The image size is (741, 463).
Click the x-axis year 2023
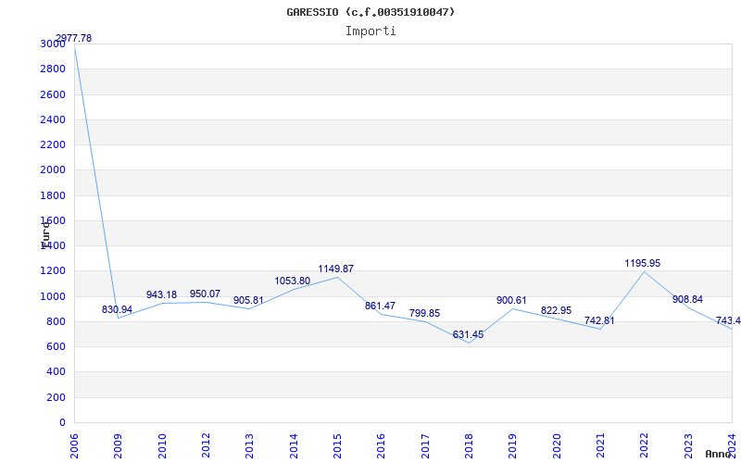click(688, 445)
